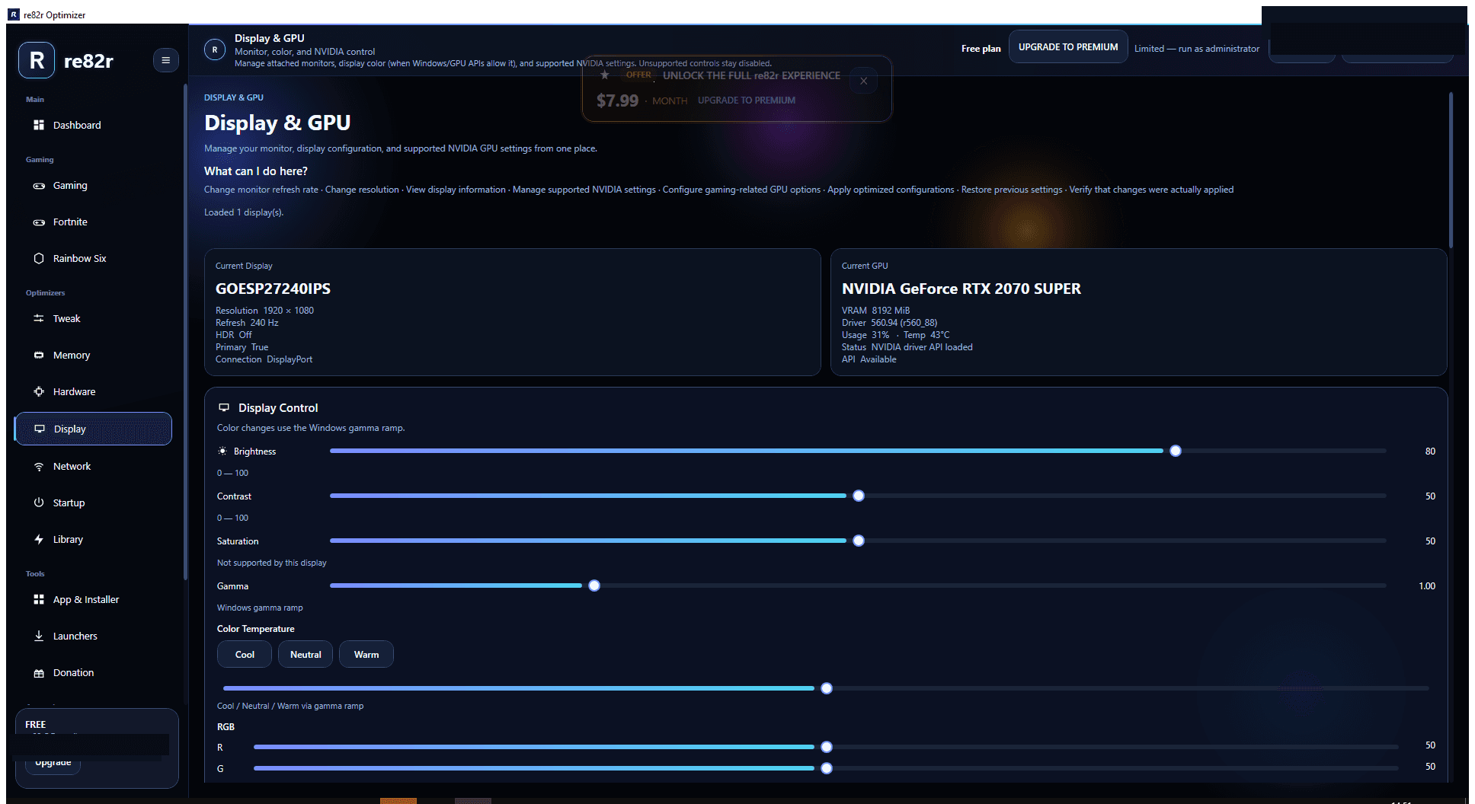The image size is (1475, 804).
Task: Click the Fortnite controller icon
Action: [x=39, y=222]
